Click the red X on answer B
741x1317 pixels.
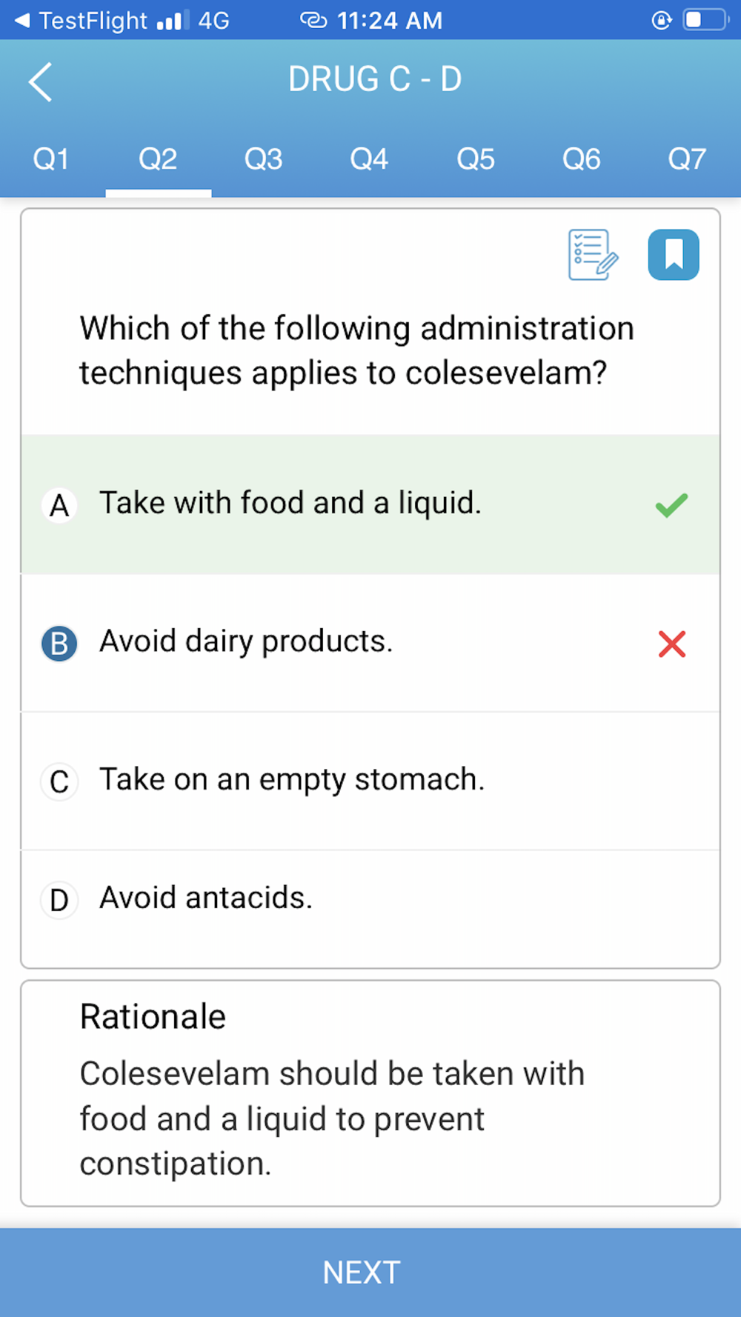[x=672, y=644]
